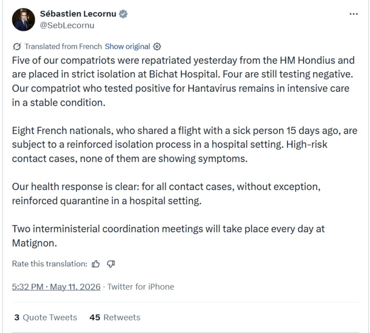Open translation settings gear icon
This screenshot has height=333, width=370.
(x=157, y=47)
